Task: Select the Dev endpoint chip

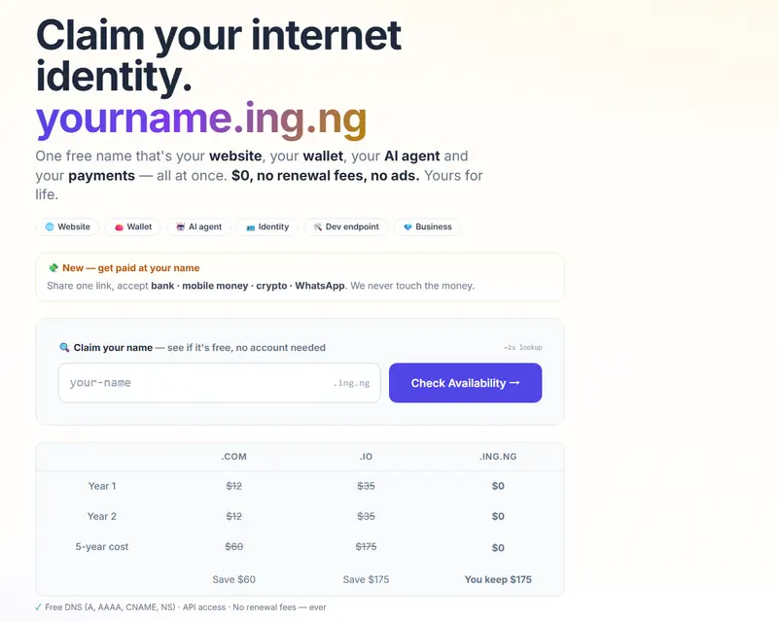Action: tap(346, 226)
